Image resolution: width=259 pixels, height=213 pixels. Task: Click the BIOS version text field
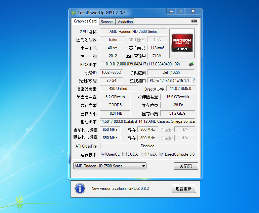143,64
